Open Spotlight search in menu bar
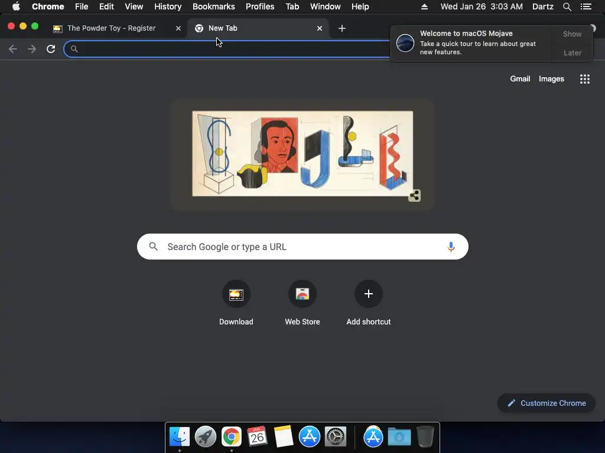This screenshot has height=453, width=605. coord(567,6)
